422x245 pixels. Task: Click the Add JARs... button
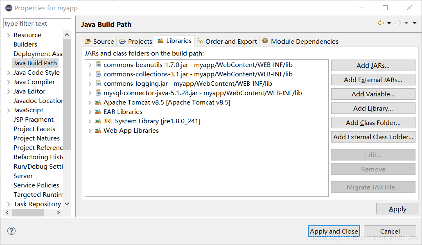click(373, 65)
